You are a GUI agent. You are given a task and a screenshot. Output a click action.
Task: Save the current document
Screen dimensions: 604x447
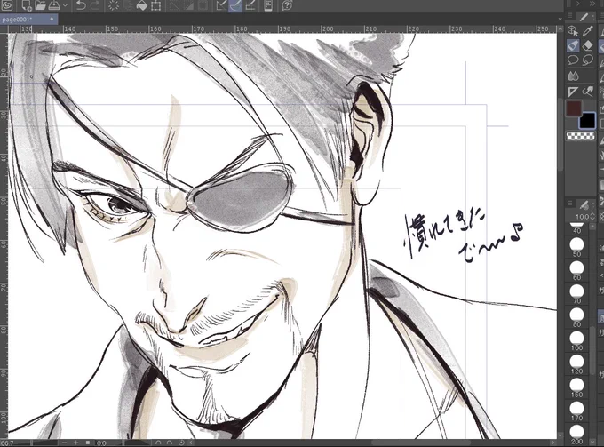point(54,5)
